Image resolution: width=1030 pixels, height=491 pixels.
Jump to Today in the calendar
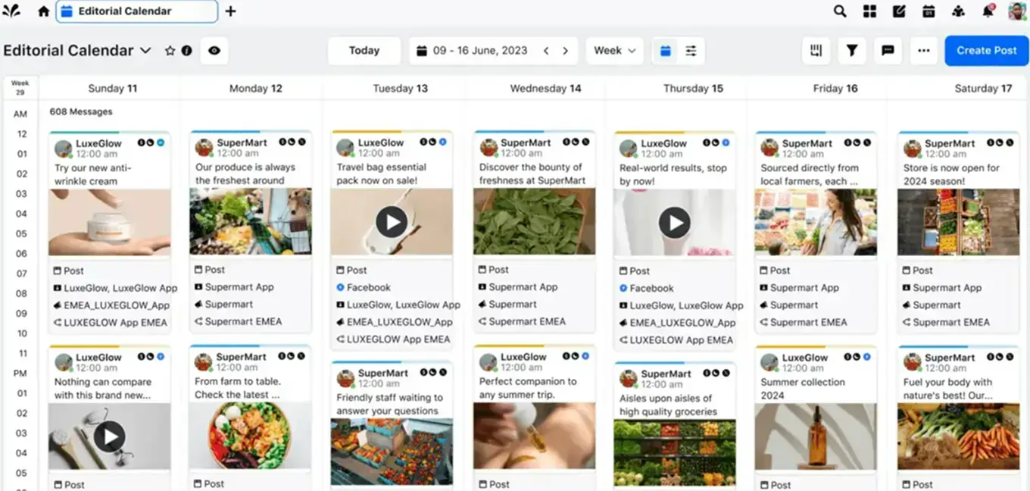point(364,51)
